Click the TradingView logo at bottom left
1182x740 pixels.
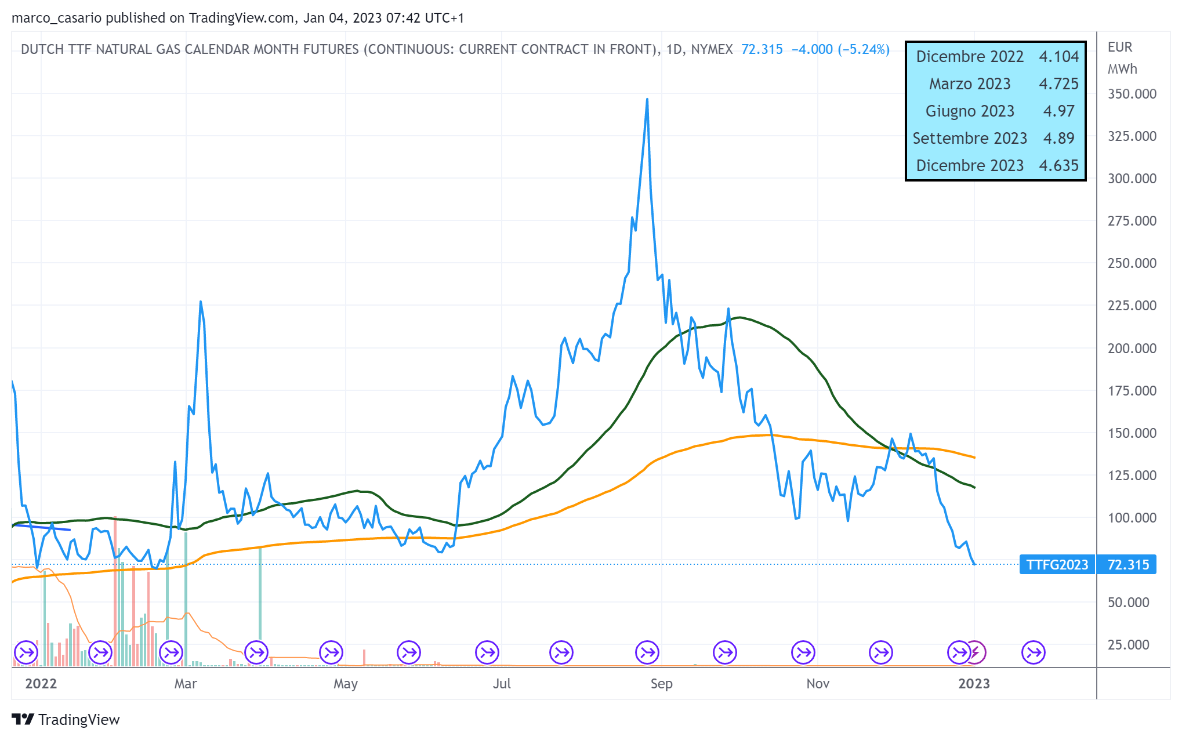(66, 720)
